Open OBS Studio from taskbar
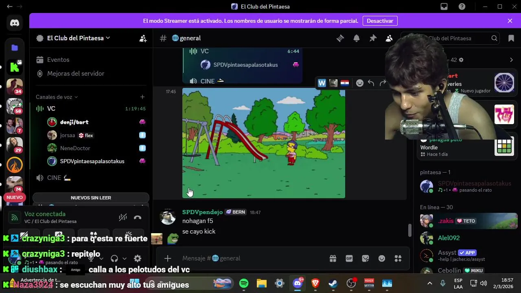Image resolution: width=521 pixels, height=293 pixels. pyautogui.click(x=351, y=283)
